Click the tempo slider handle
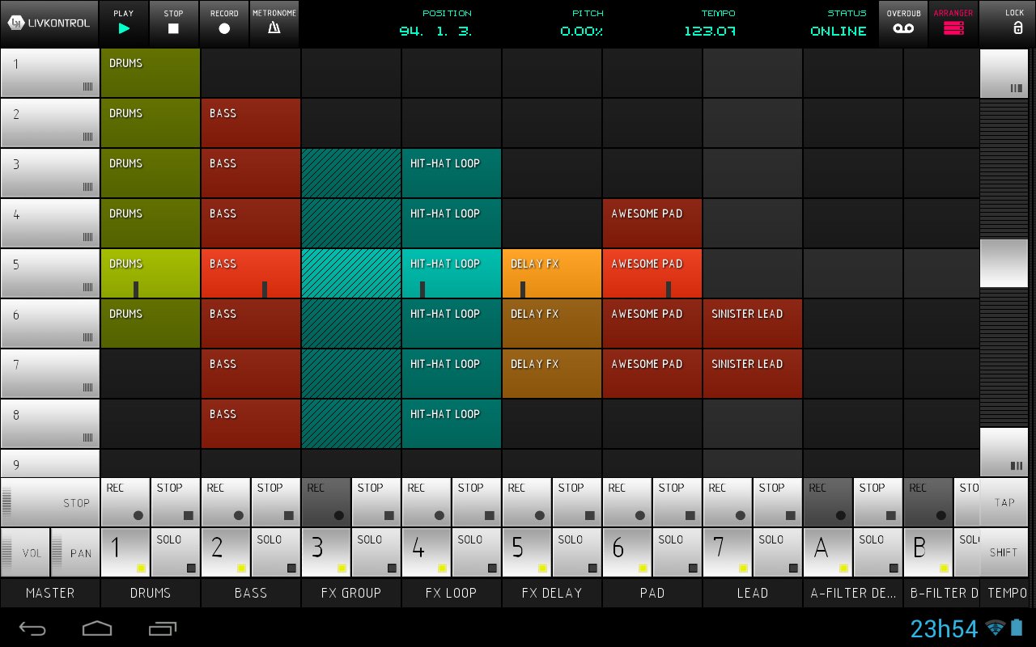Screen dimensions: 1036x647 click(1004, 263)
